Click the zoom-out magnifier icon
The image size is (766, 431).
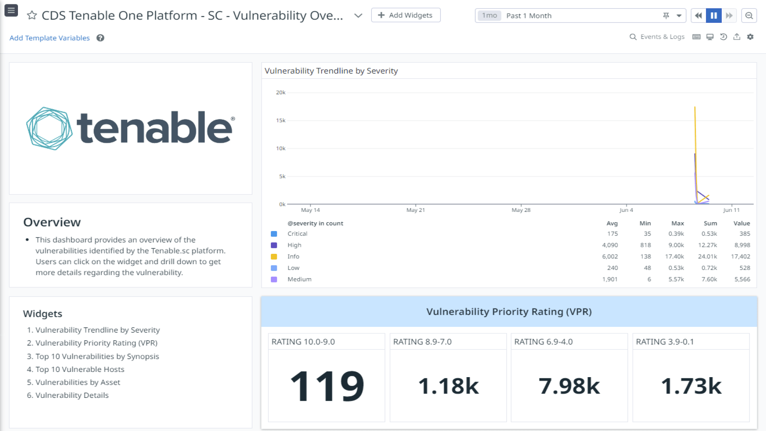click(749, 16)
